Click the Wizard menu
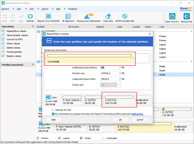This screenshot has height=144, width=194. point(45,9)
